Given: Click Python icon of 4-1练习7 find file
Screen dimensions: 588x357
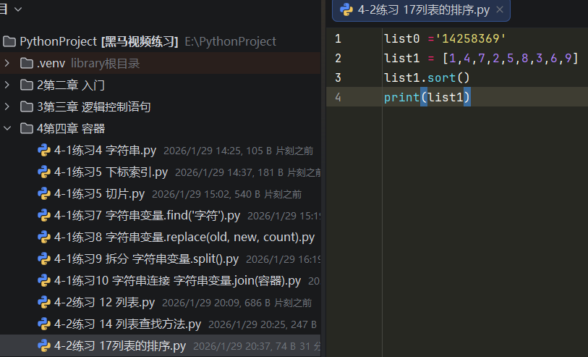Looking at the screenshot, I should (44, 216).
